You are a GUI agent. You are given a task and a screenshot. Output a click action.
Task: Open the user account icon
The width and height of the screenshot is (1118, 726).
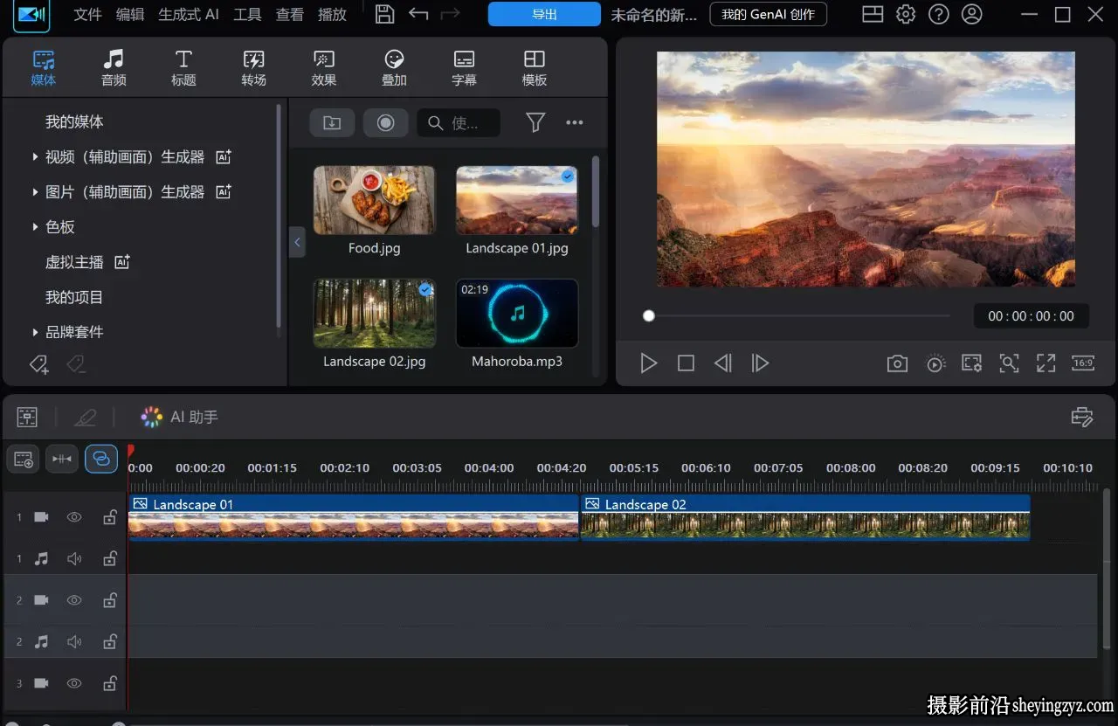(971, 14)
